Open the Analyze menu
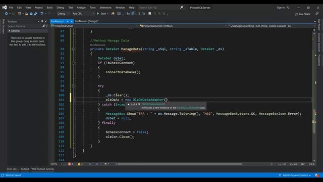Screen dimensions: 323x182 [81, 8]
